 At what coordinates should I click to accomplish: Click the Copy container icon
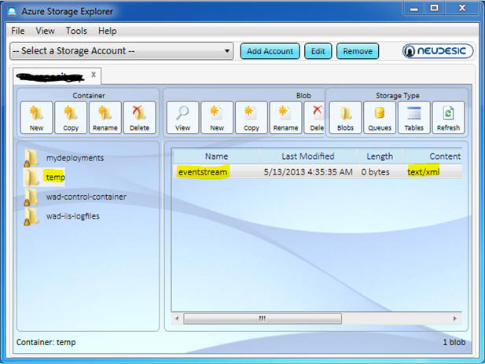71,117
